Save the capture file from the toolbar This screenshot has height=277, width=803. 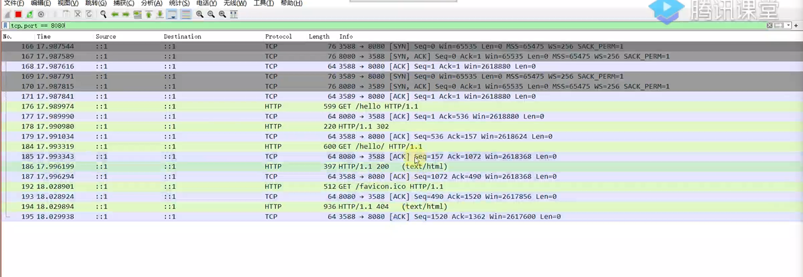(66, 14)
